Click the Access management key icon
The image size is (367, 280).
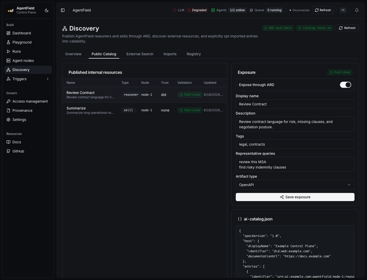coord(8,101)
